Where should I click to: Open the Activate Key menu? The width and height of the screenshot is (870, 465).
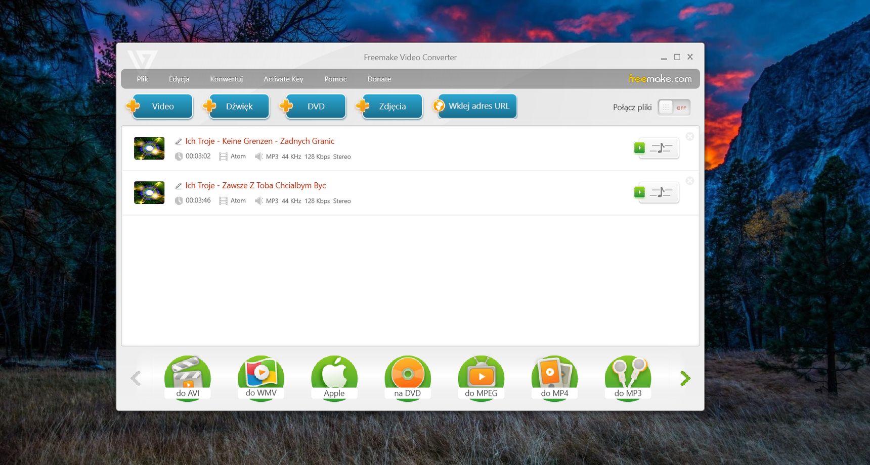[x=283, y=79]
